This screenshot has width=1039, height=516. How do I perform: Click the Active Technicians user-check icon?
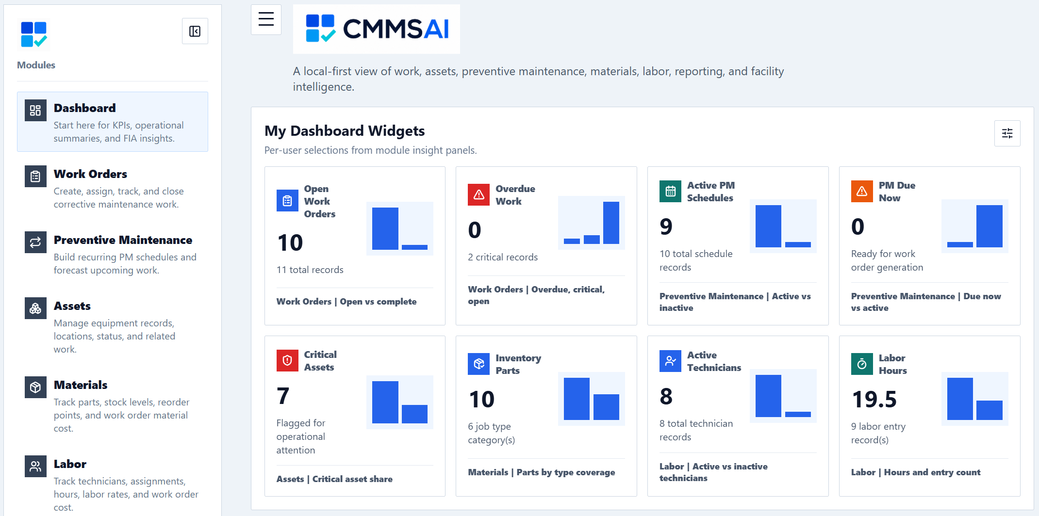click(x=671, y=361)
